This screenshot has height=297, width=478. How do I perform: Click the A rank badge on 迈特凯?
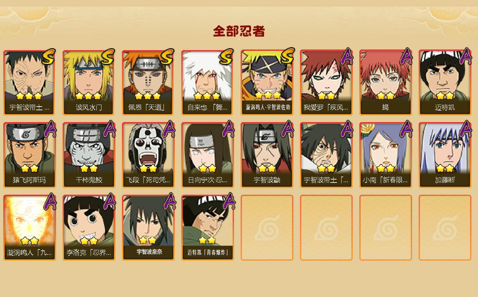(x=465, y=57)
